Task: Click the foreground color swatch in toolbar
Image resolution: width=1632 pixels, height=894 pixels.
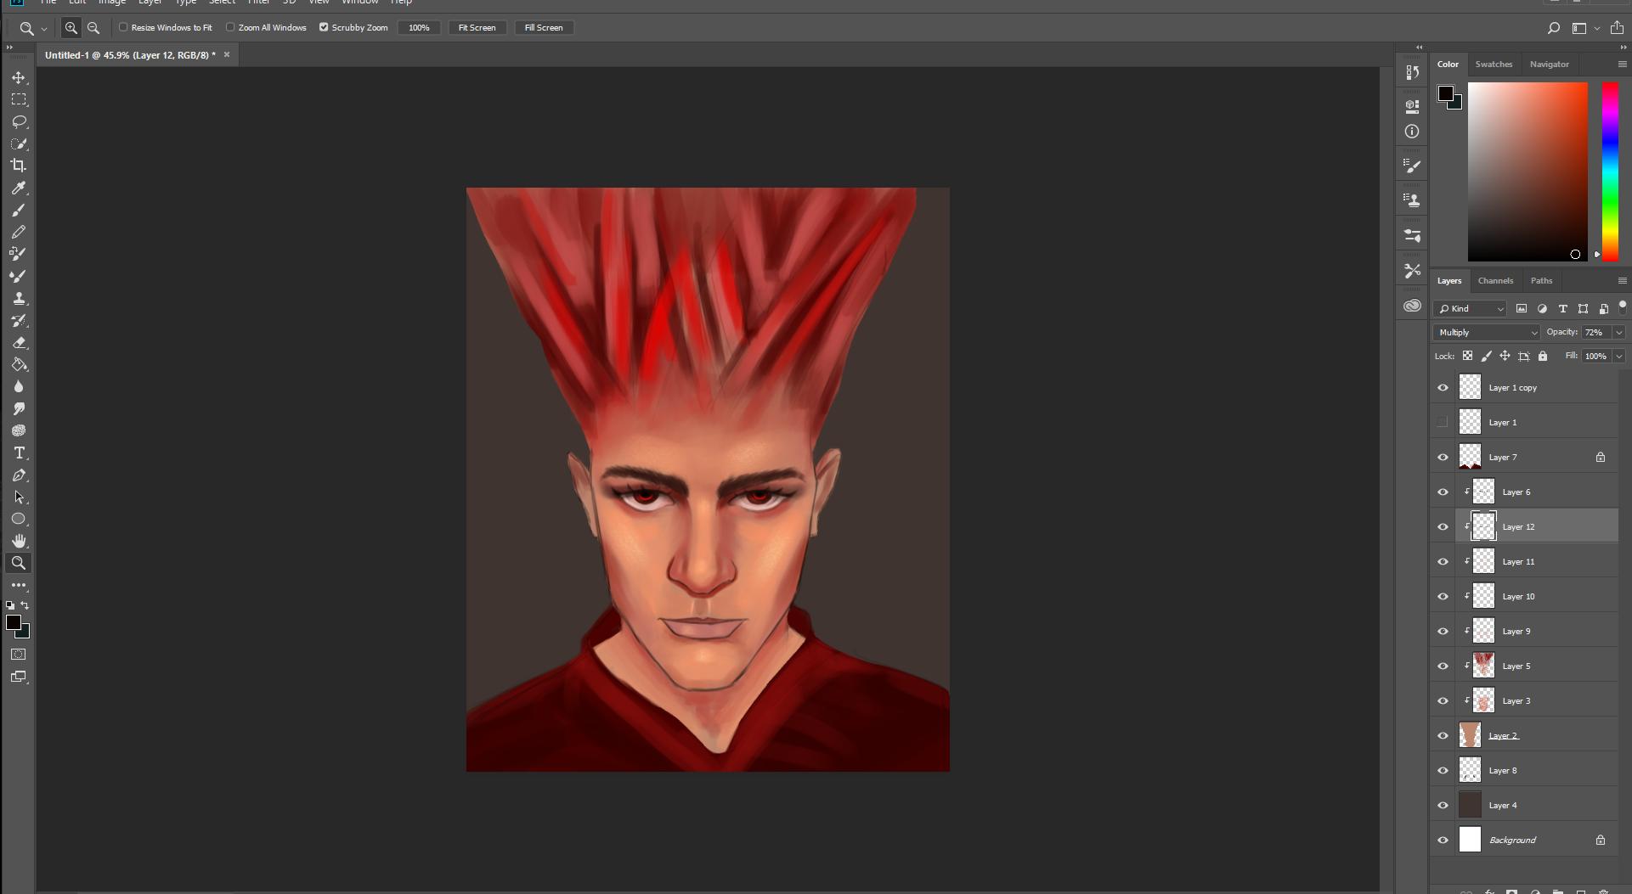Action: click(x=14, y=622)
